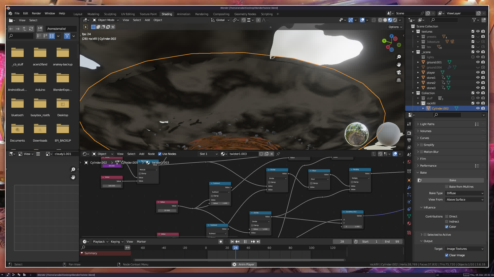Expand the Light Paths panel
This screenshot has width=494, height=277.
[427, 124]
